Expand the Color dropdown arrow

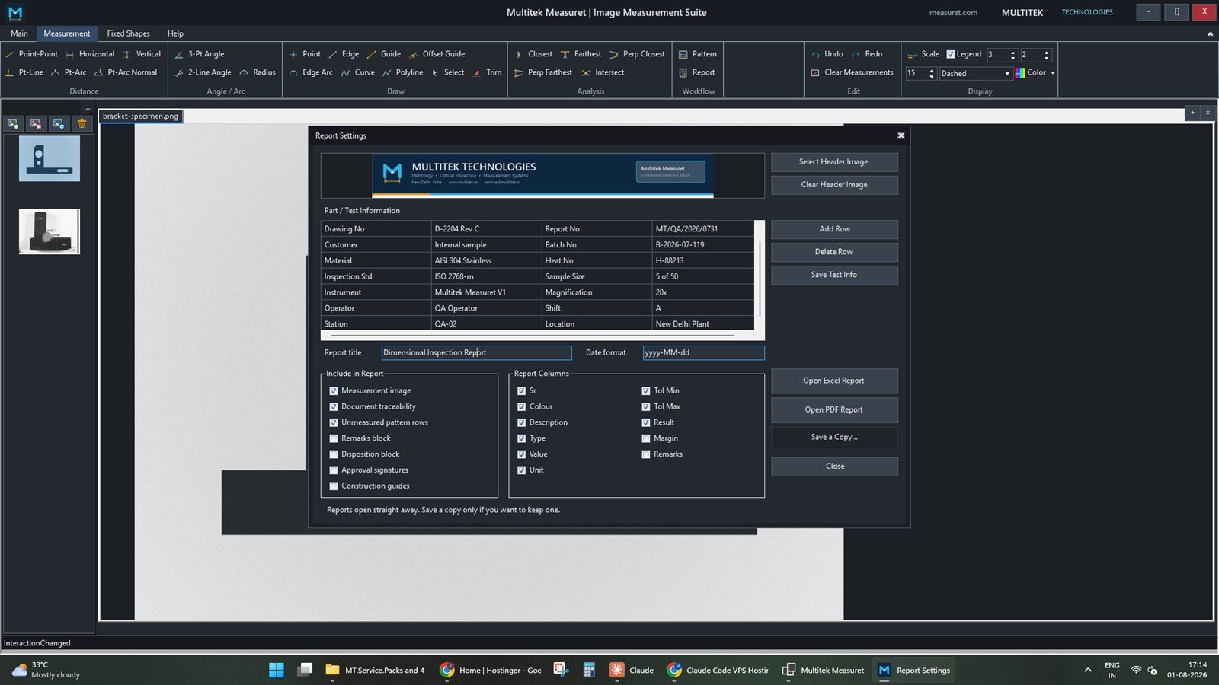(x=1053, y=73)
